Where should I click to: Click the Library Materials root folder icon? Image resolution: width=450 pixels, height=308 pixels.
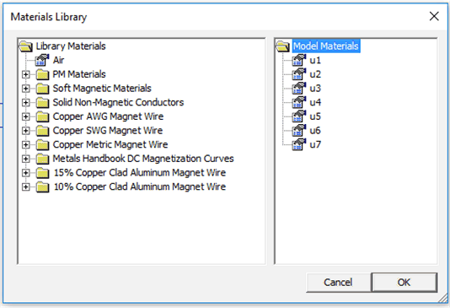click(x=26, y=46)
